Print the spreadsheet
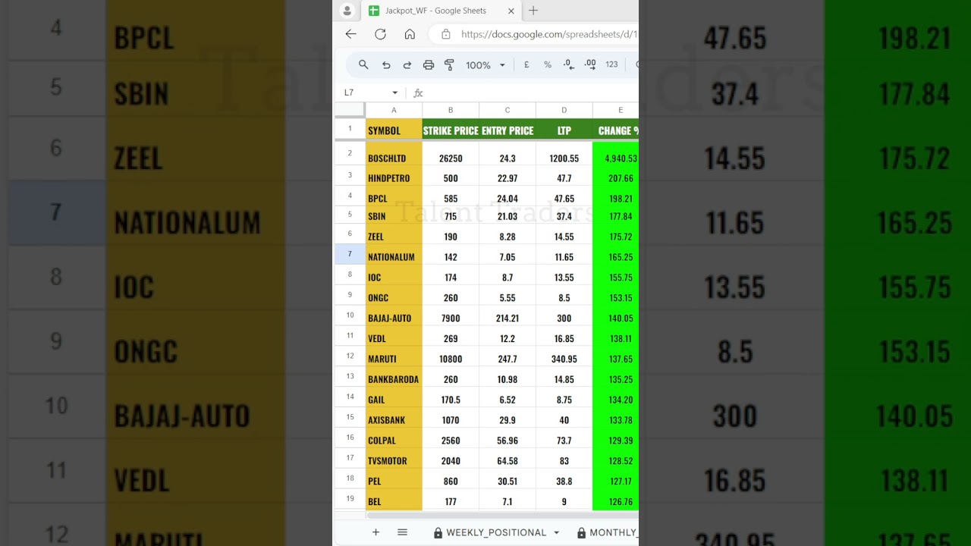The height and width of the screenshot is (546, 971). [429, 65]
